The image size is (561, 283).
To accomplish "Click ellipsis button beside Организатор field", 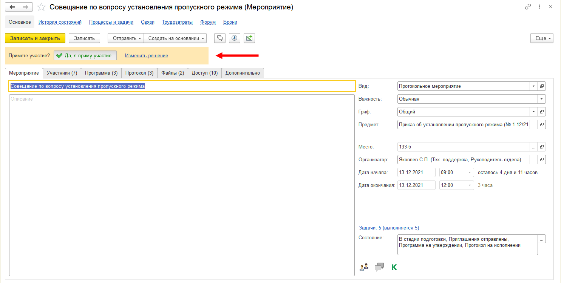I will point(534,160).
